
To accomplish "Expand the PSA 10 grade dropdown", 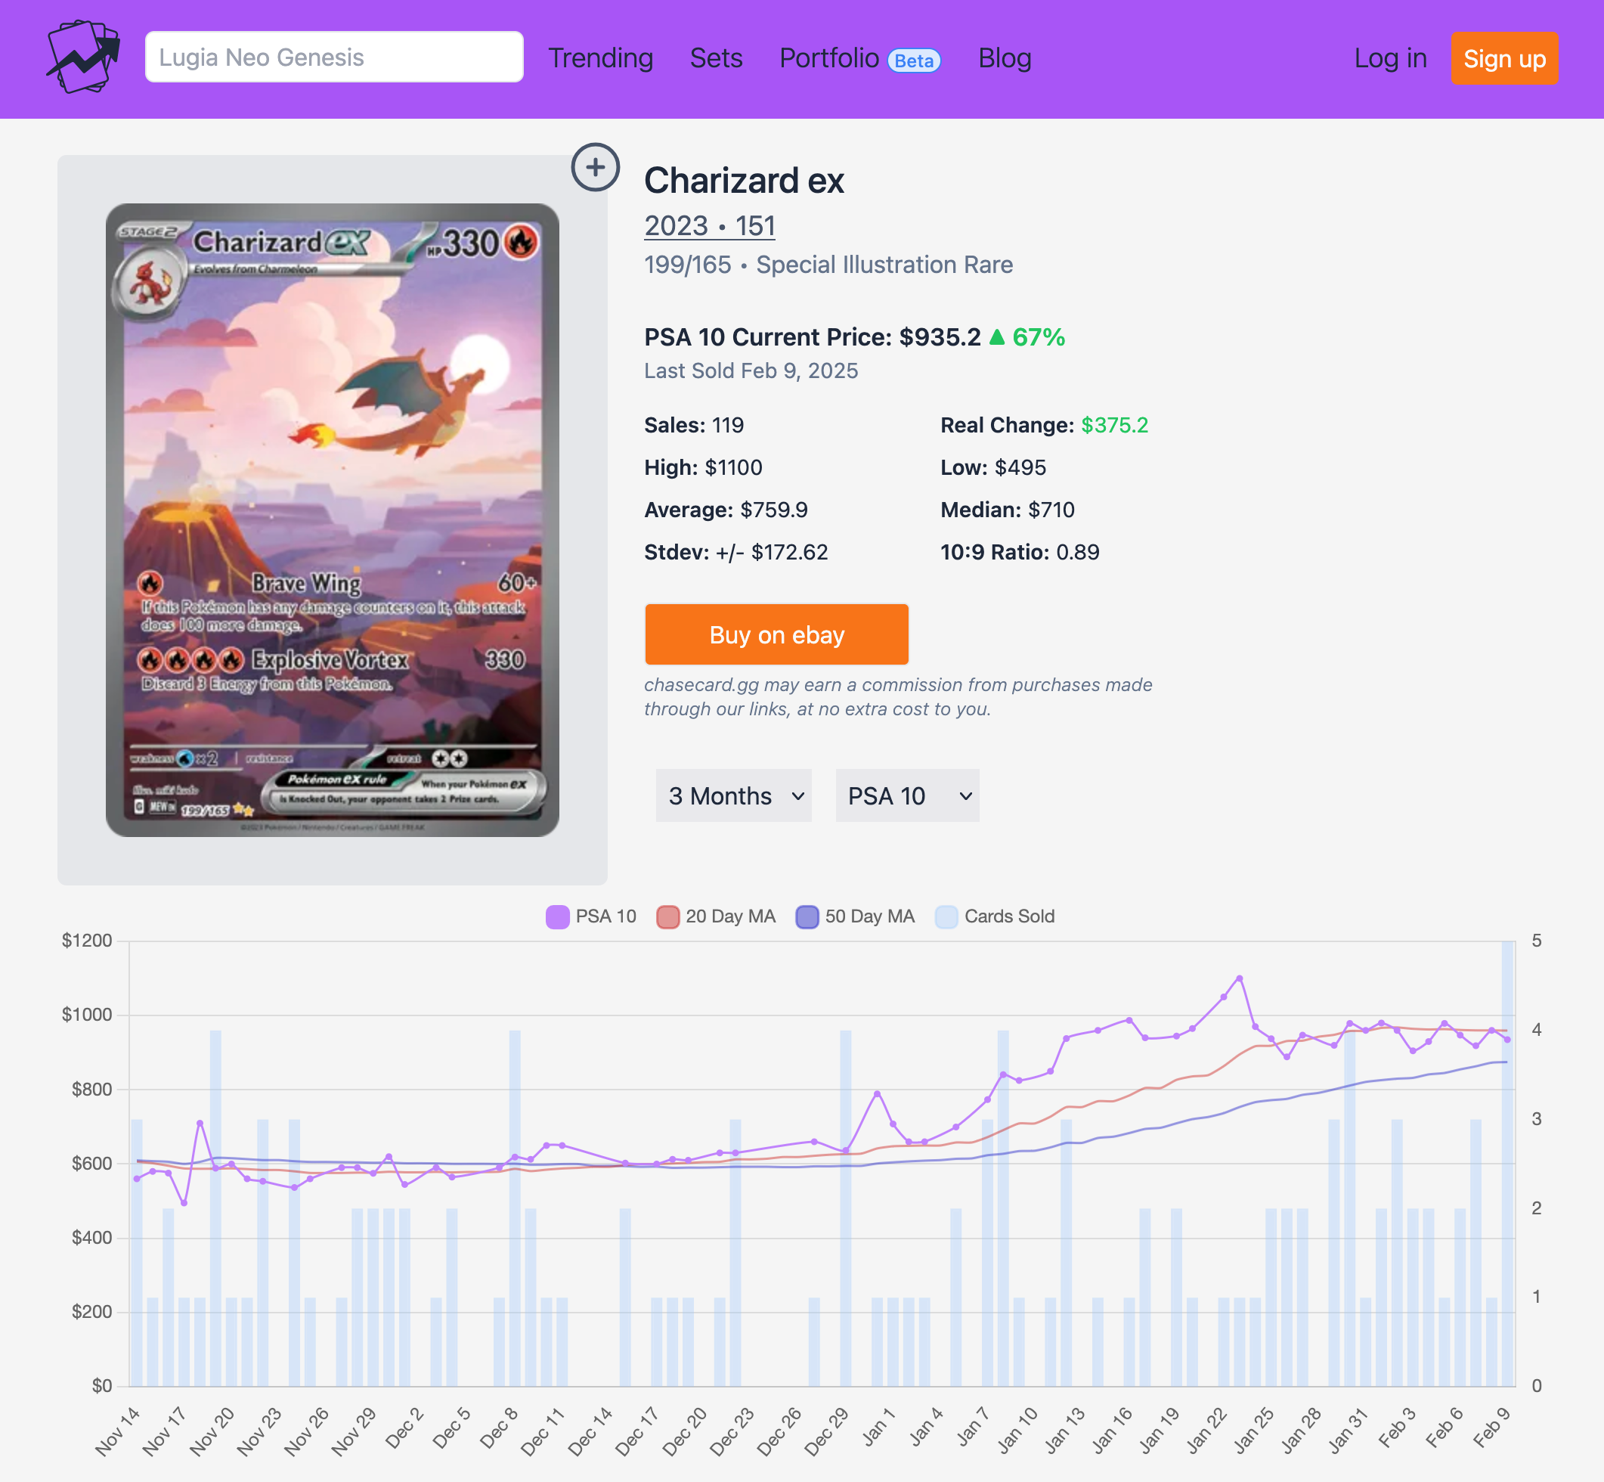I will 907,795.
